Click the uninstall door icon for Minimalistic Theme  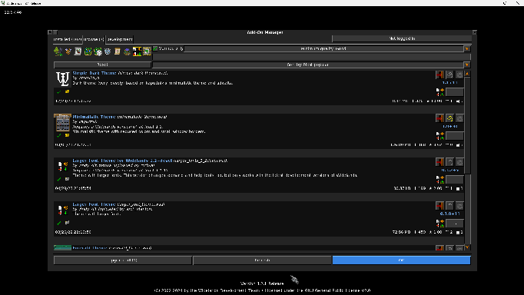tap(439, 118)
